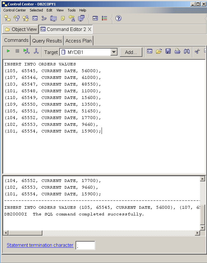Click the DB20000I success message line

[74, 214]
